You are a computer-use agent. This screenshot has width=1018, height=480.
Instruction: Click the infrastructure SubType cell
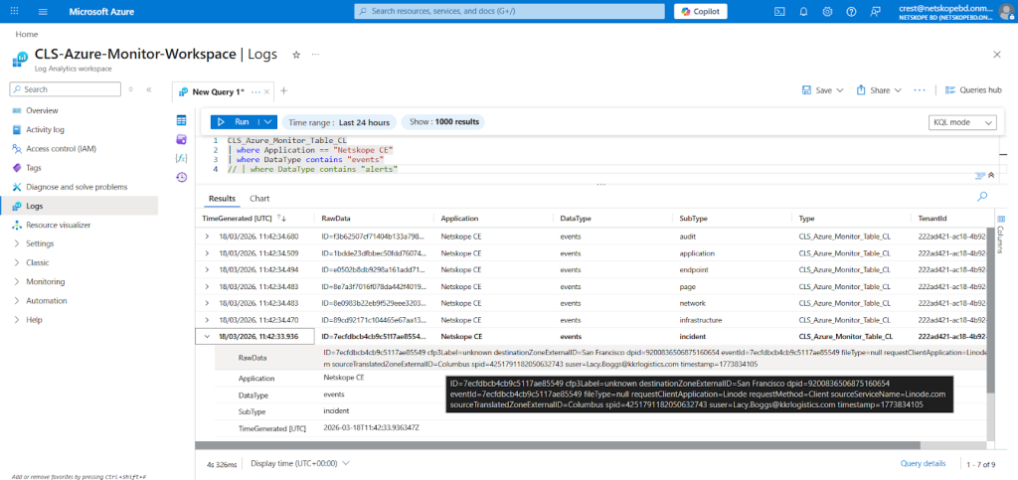[x=701, y=320]
